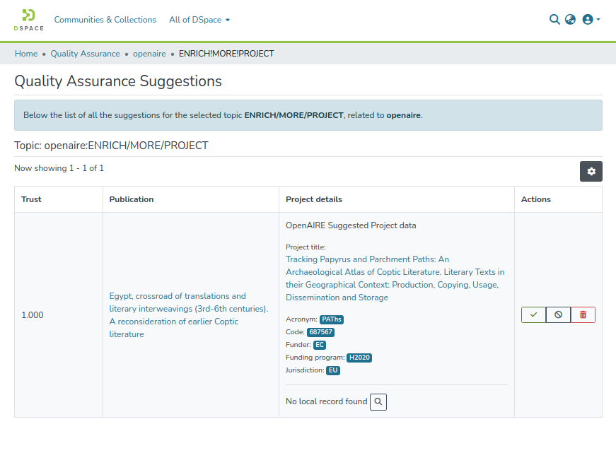The image size is (616, 465).
Task: Accept suggestion with the green checkmark
Action: click(534, 314)
